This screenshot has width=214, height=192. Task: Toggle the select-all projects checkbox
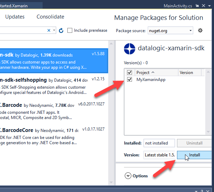point(130,72)
